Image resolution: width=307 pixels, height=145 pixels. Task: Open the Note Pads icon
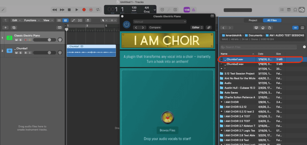pos(289,10)
